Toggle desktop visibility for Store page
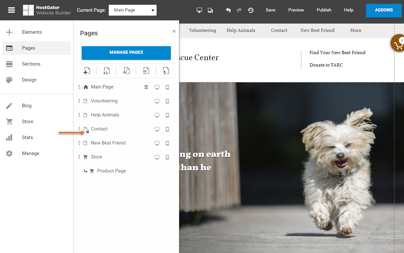The height and width of the screenshot is (253, 404). coord(157,157)
